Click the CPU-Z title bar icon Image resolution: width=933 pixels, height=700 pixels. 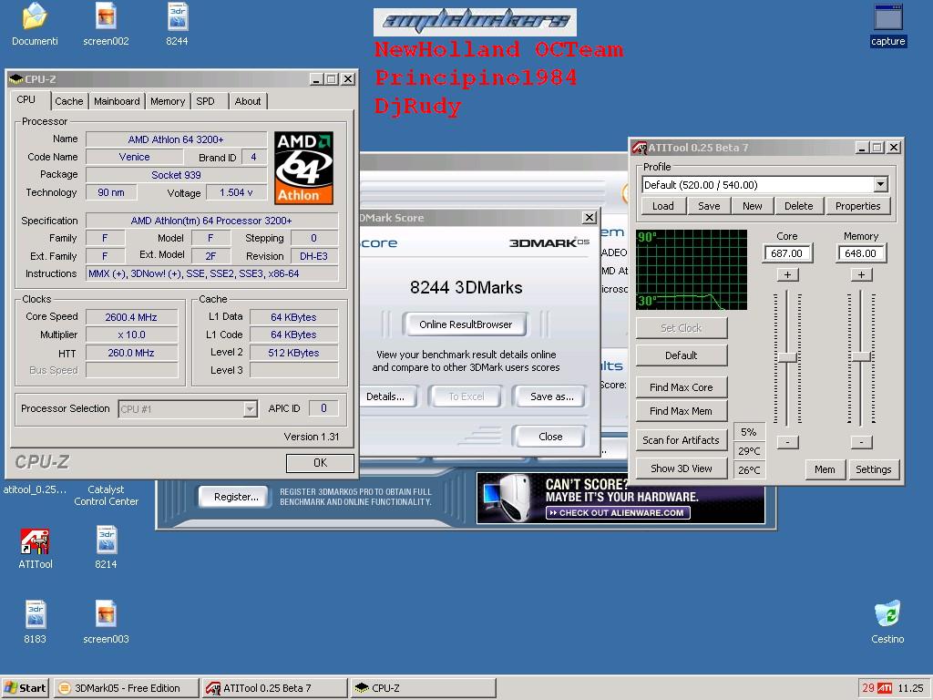coord(16,79)
